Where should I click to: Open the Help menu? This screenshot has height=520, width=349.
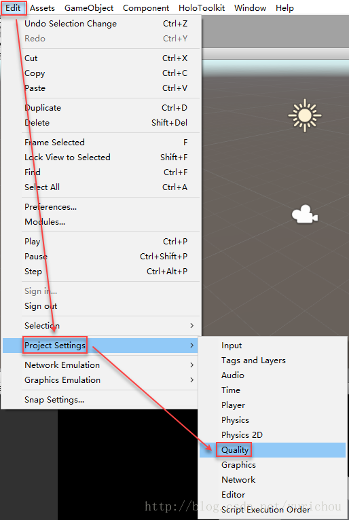[x=284, y=8]
